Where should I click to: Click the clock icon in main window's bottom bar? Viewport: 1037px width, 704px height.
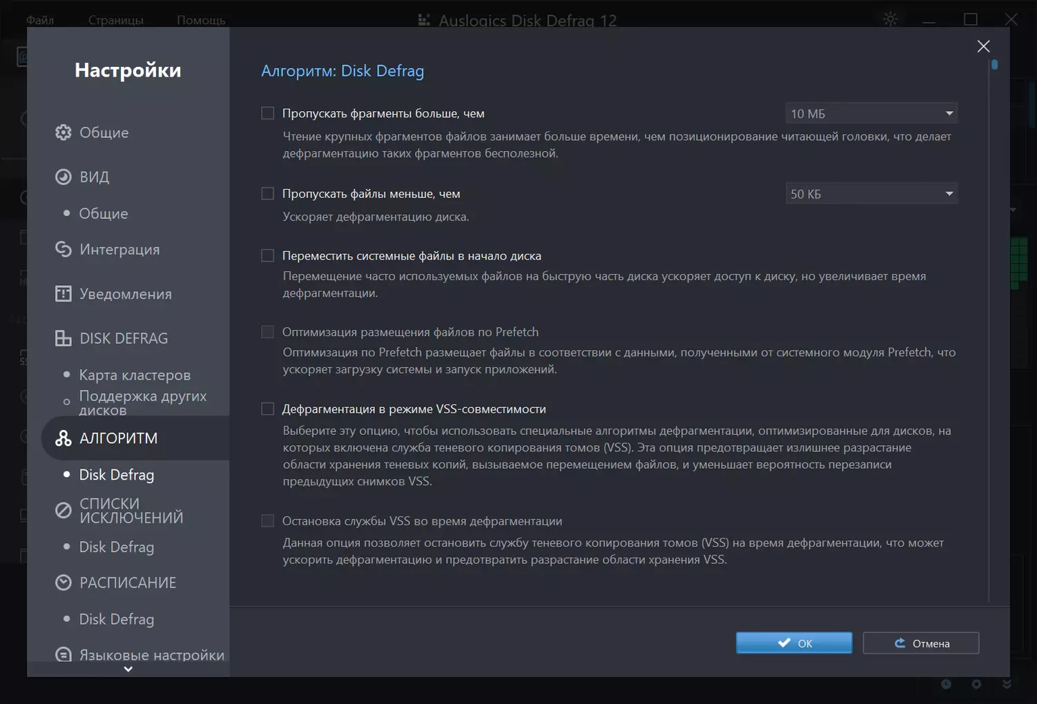coord(947,684)
